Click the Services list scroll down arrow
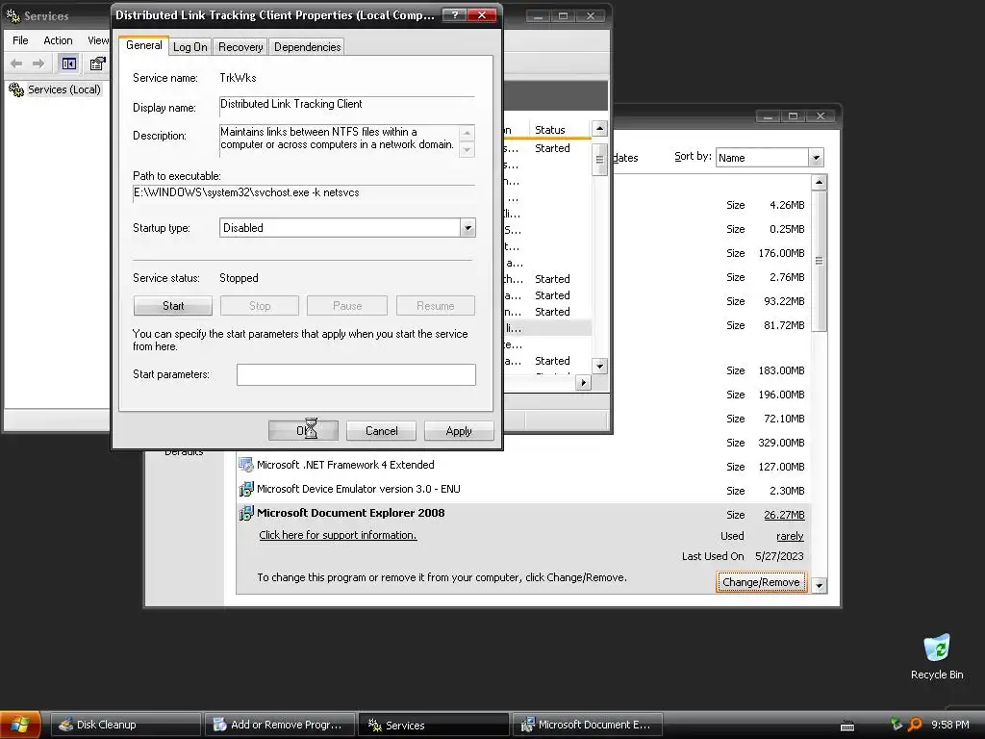The image size is (985, 739). [600, 366]
